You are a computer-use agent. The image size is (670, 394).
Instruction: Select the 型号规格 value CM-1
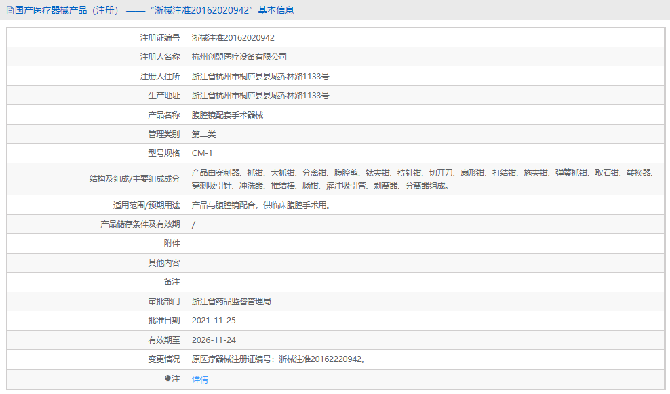click(x=203, y=153)
